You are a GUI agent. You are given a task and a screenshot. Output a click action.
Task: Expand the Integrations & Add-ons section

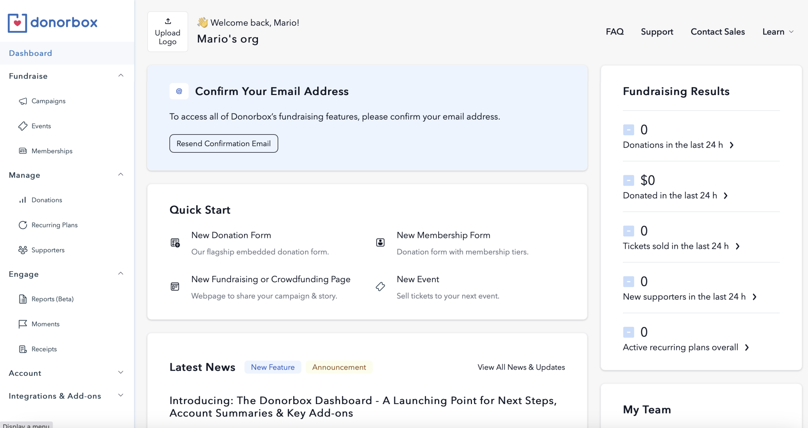click(121, 395)
